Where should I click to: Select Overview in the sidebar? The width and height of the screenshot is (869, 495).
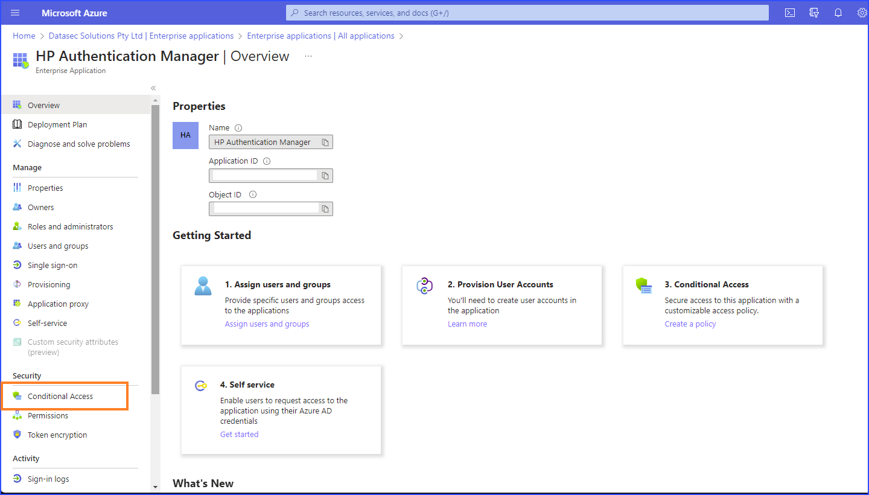(x=75, y=105)
